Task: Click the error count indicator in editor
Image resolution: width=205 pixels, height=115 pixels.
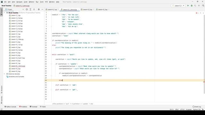Action: pyautogui.click(x=197, y=13)
